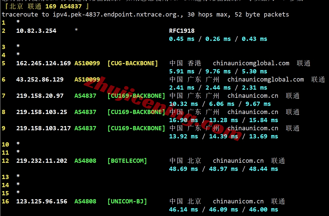Select latency 0.45 ms on hop 2
Viewport: 329px width, 216px height.
[x=182, y=39]
